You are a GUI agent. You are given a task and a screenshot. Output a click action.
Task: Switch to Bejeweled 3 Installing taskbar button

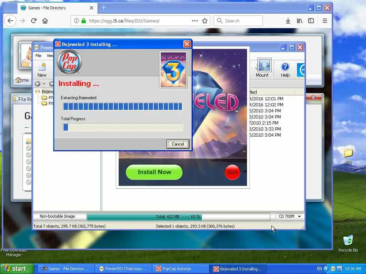[238, 269]
